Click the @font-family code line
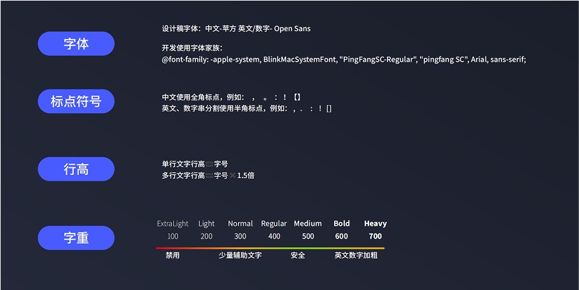Viewport: 579px width, 290px height. tap(344, 60)
